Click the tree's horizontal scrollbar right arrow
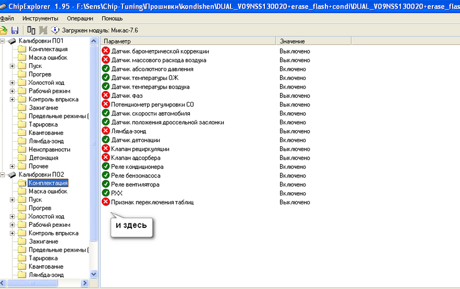460x289 pixels. coord(85,283)
